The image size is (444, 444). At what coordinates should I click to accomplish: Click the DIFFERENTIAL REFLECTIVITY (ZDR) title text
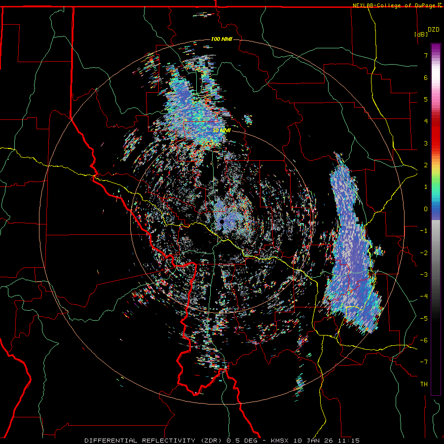pyautogui.click(x=154, y=441)
